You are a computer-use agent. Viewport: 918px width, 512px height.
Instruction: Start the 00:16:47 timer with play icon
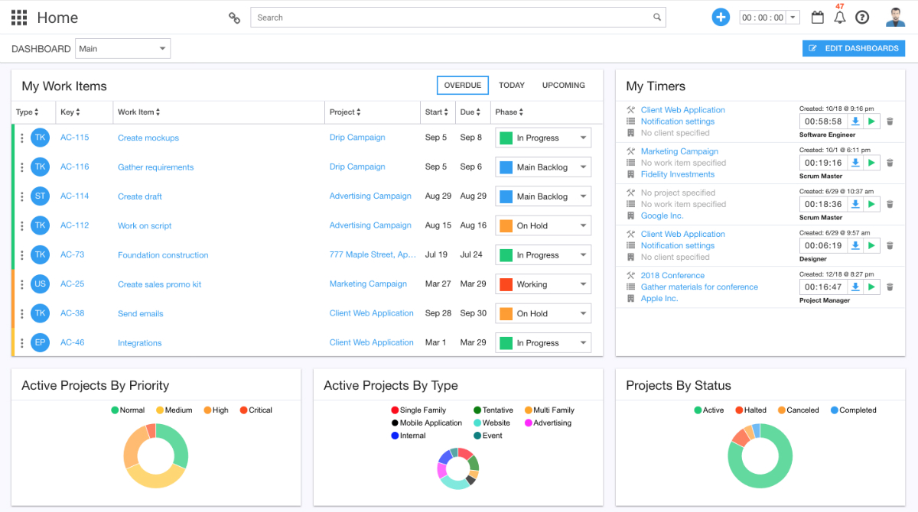click(871, 287)
